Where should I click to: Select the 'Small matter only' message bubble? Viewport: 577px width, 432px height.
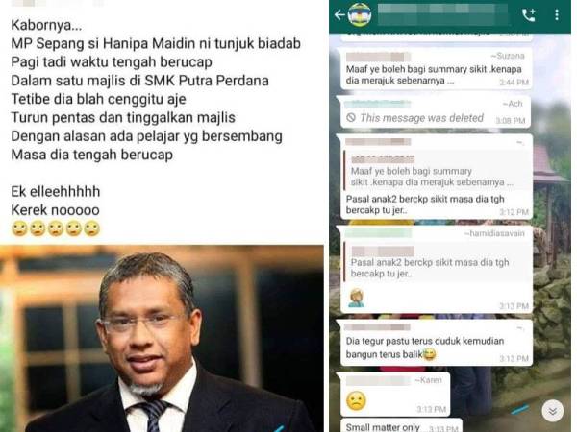(x=401, y=425)
